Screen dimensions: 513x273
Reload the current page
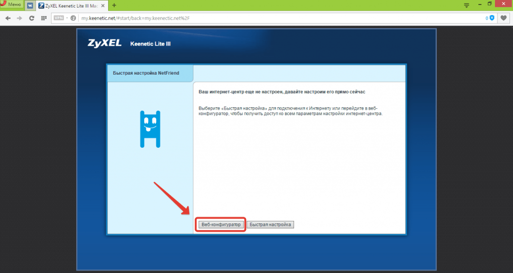tap(32, 19)
